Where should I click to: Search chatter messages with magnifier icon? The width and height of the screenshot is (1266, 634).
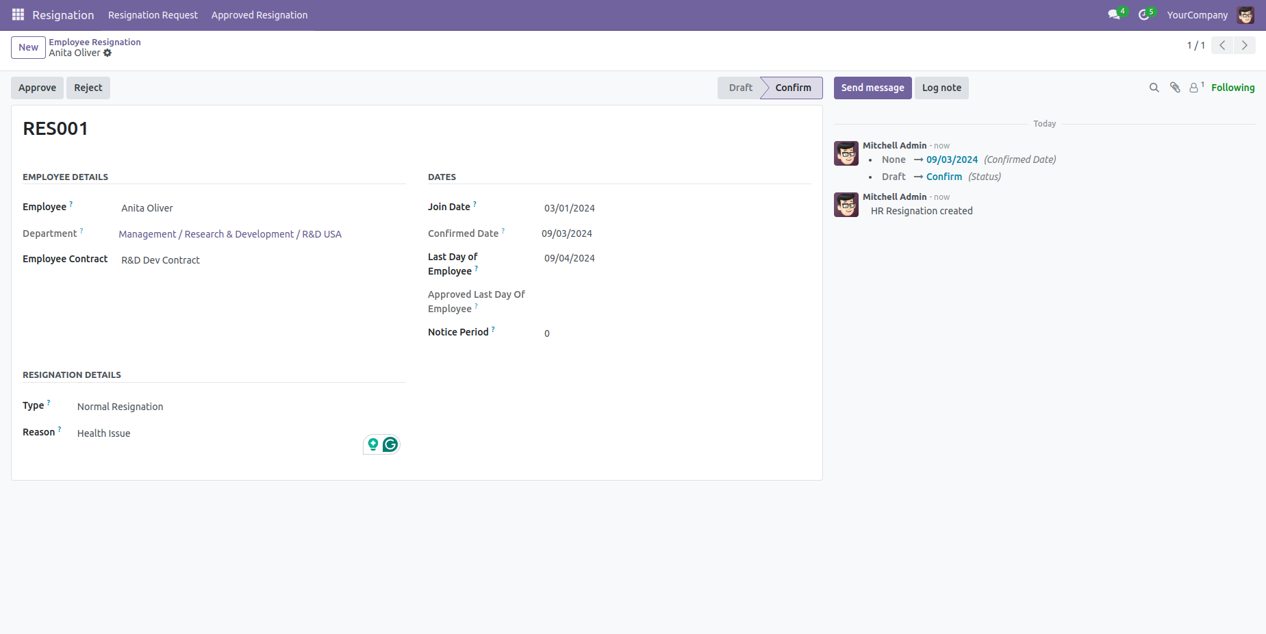point(1154,88)
